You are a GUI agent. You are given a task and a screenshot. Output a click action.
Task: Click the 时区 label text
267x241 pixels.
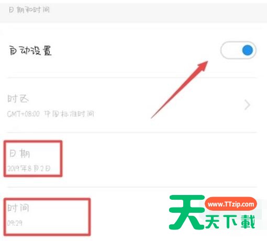click(18, 99)
